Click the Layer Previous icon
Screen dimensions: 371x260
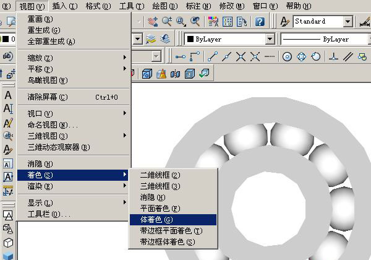click(x=165, y=39)
